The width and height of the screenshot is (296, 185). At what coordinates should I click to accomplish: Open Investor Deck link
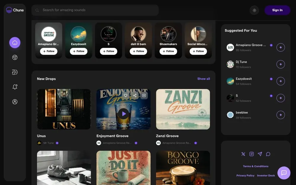(266, 176)
